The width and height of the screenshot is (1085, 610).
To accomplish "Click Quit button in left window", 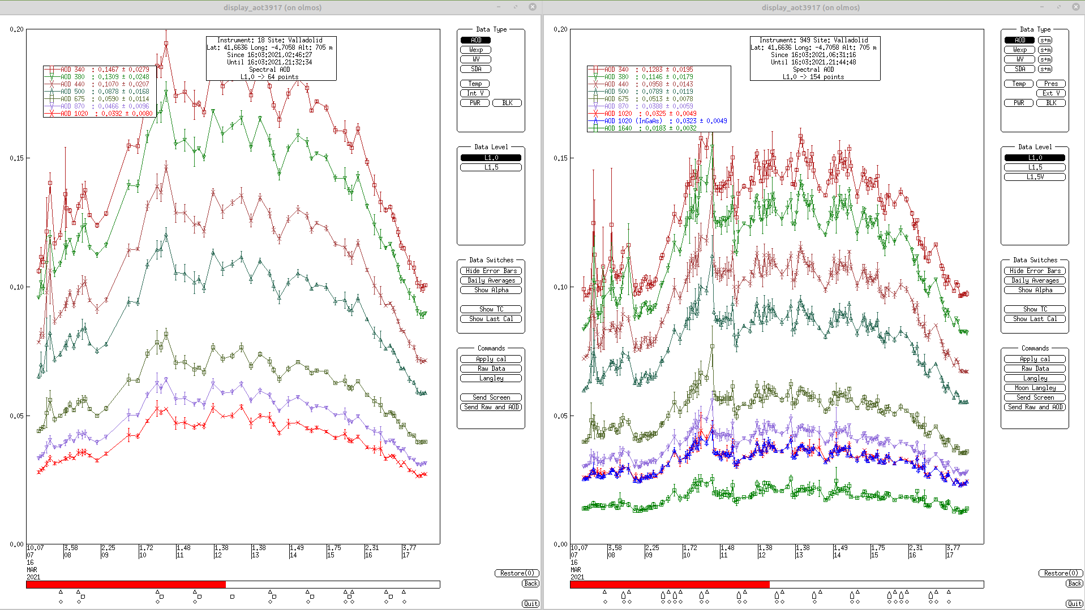I will [x=530, y=604].
